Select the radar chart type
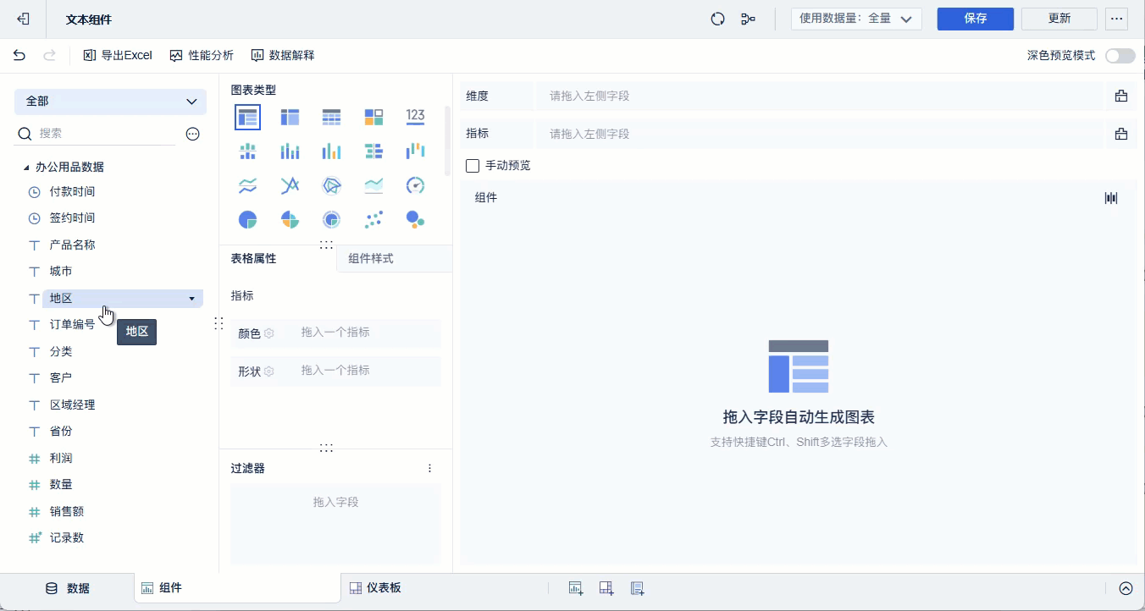This screenshot has height=611, width=1145. pyautogui.click(x=331, y=185)
